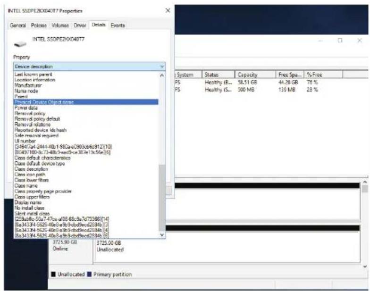Click the INTEL SSD drive icon

point(20,44)
